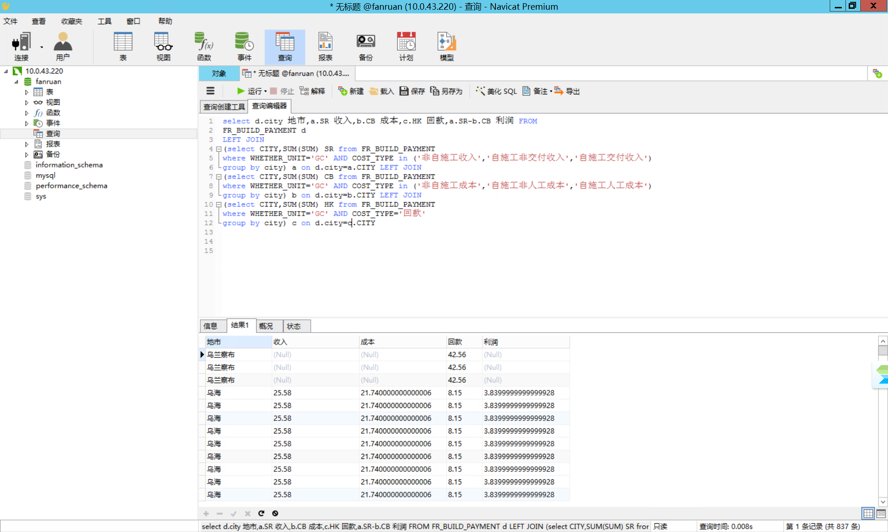The image size is (888, 532).
Task: Click the 利润 column header
Action: [x=525, y=342]
